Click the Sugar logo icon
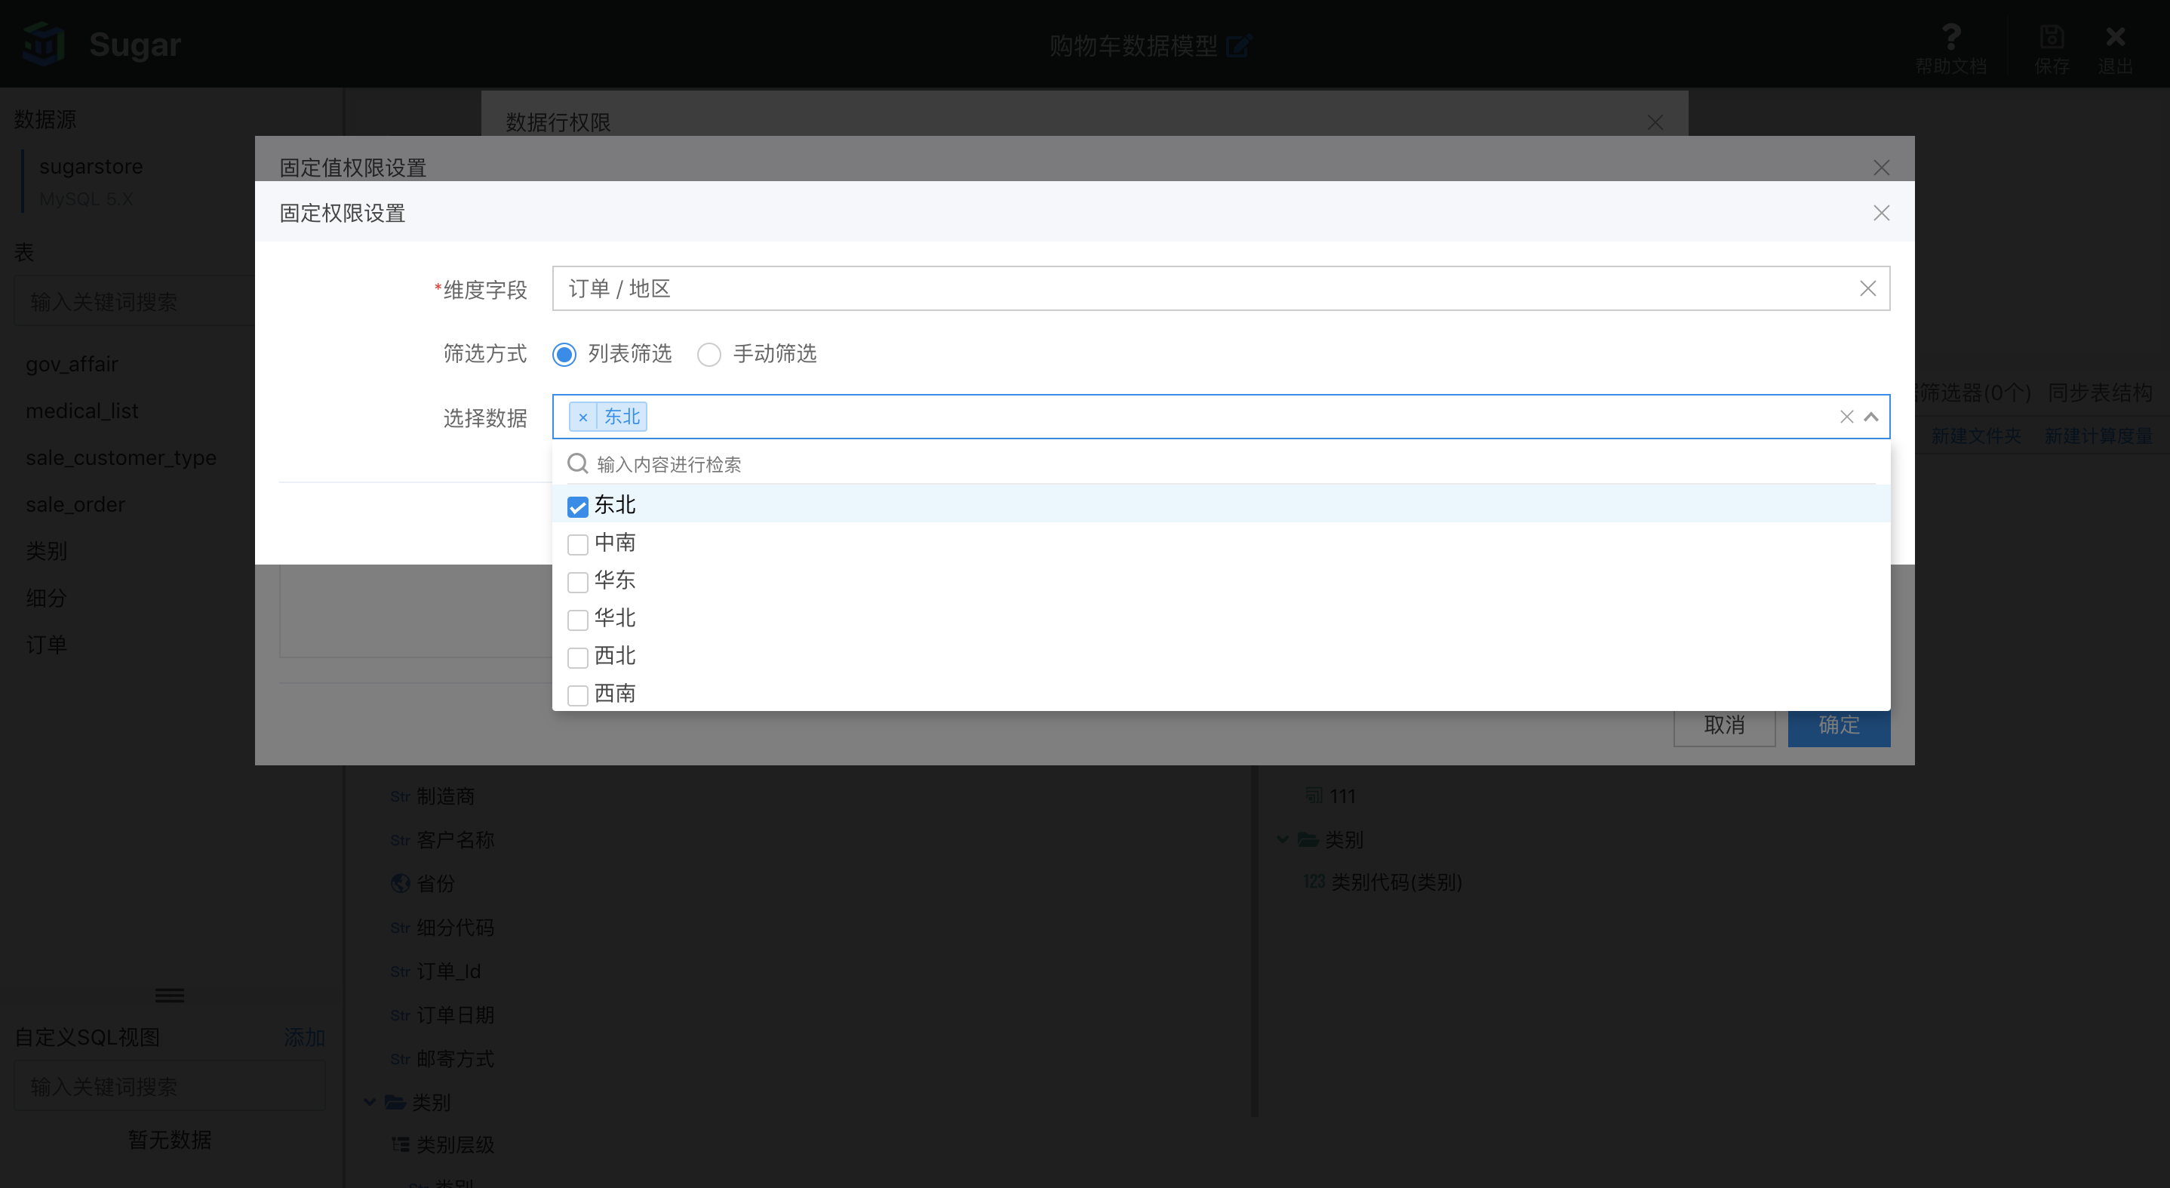Screen dimensions: 2170x1188 click(44, 44)
